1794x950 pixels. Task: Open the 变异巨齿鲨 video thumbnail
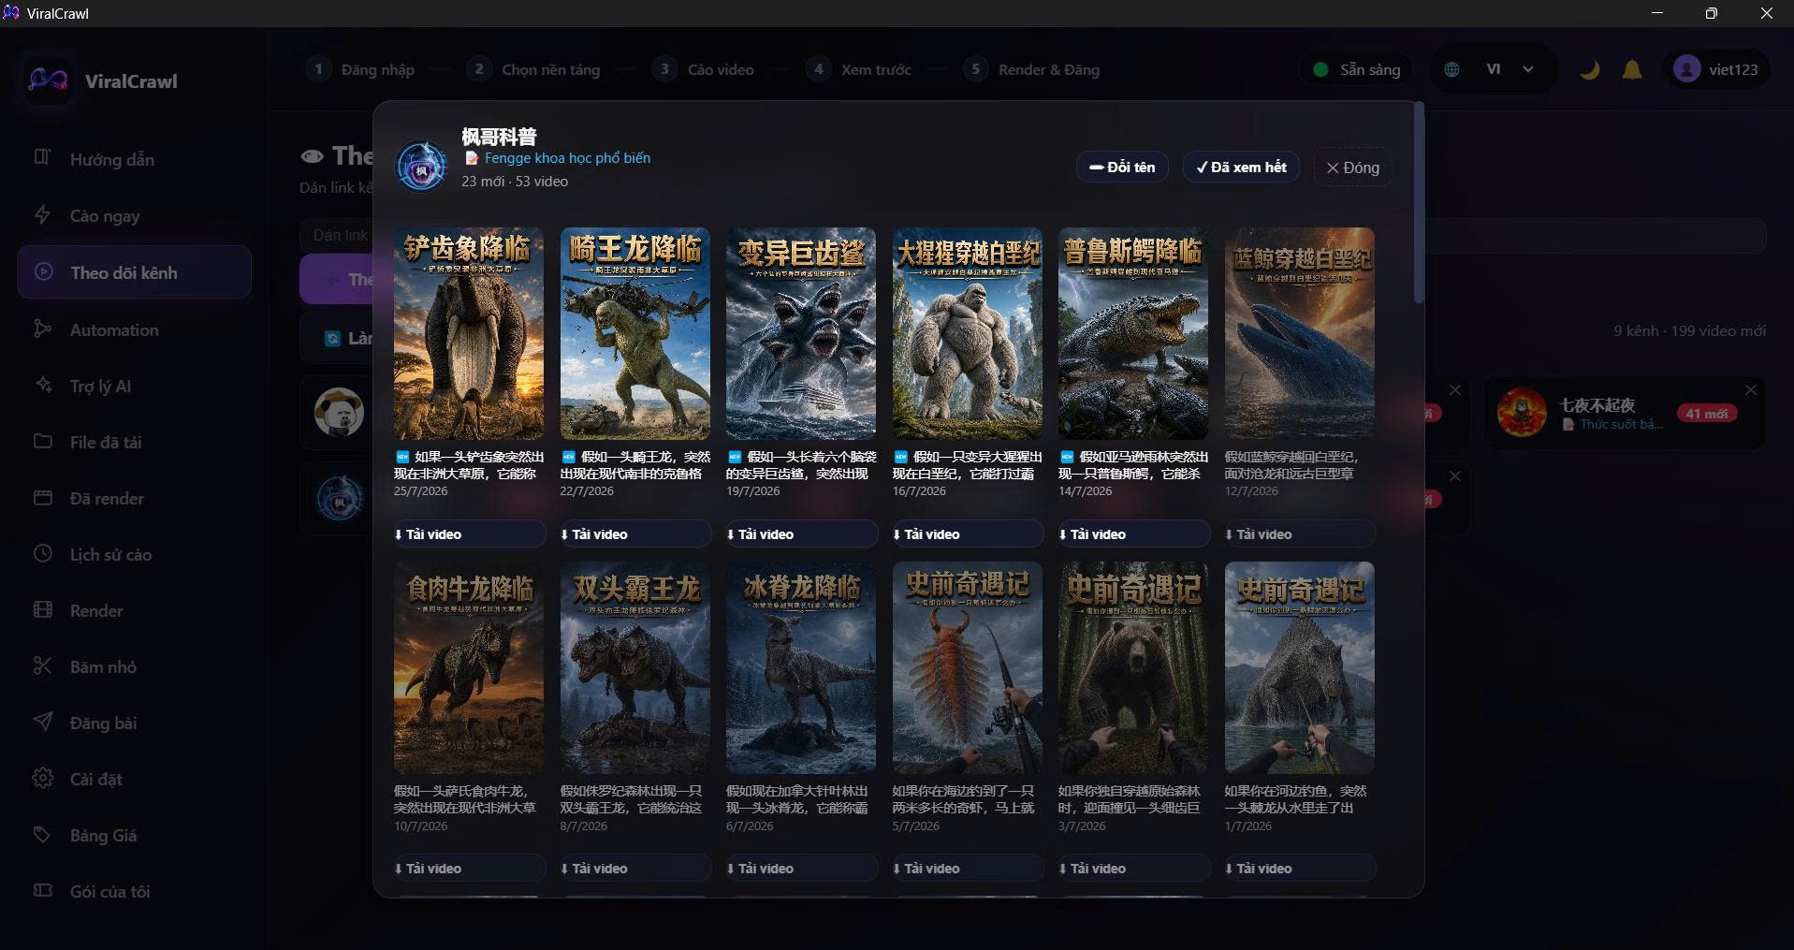point(801,333)
